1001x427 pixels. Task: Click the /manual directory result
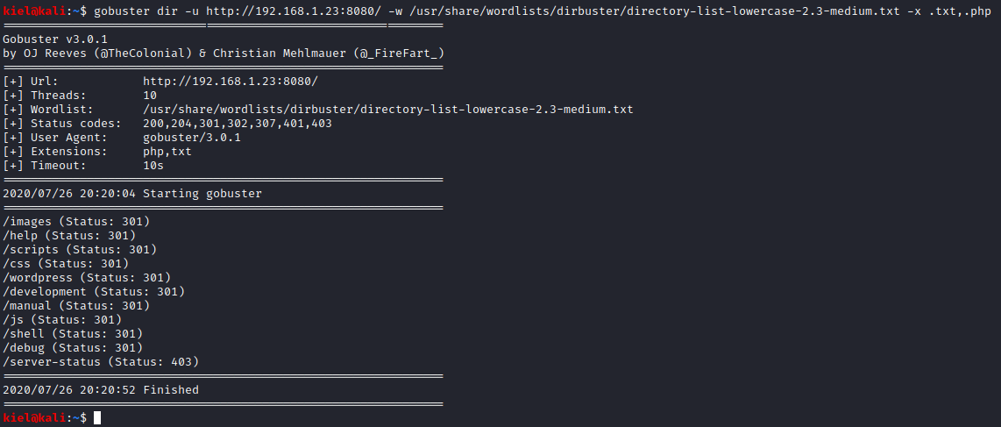pyautogui.click(x=76, y=306)
